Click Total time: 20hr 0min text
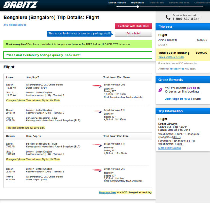The width and height of the screenshot is (210, 203). pyautogui.click(x=116, y=136)
